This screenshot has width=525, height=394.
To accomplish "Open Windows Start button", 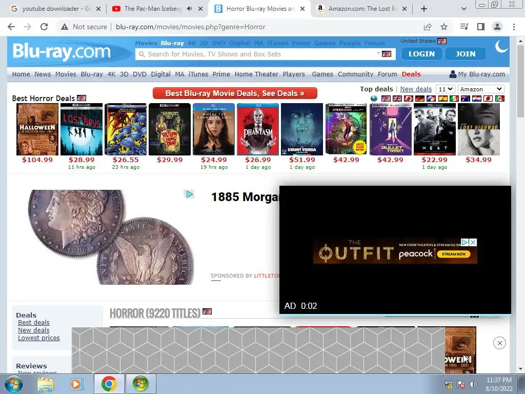I will 13,384.
